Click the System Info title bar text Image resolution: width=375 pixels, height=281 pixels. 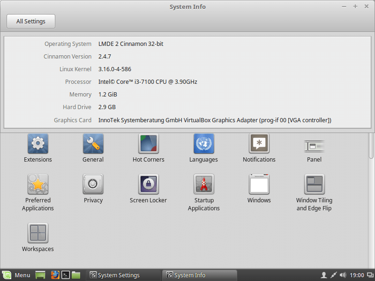point(187,7)
